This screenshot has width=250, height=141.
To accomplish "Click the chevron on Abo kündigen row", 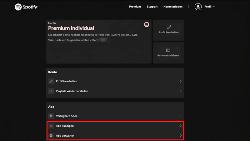I will (181, 126).
